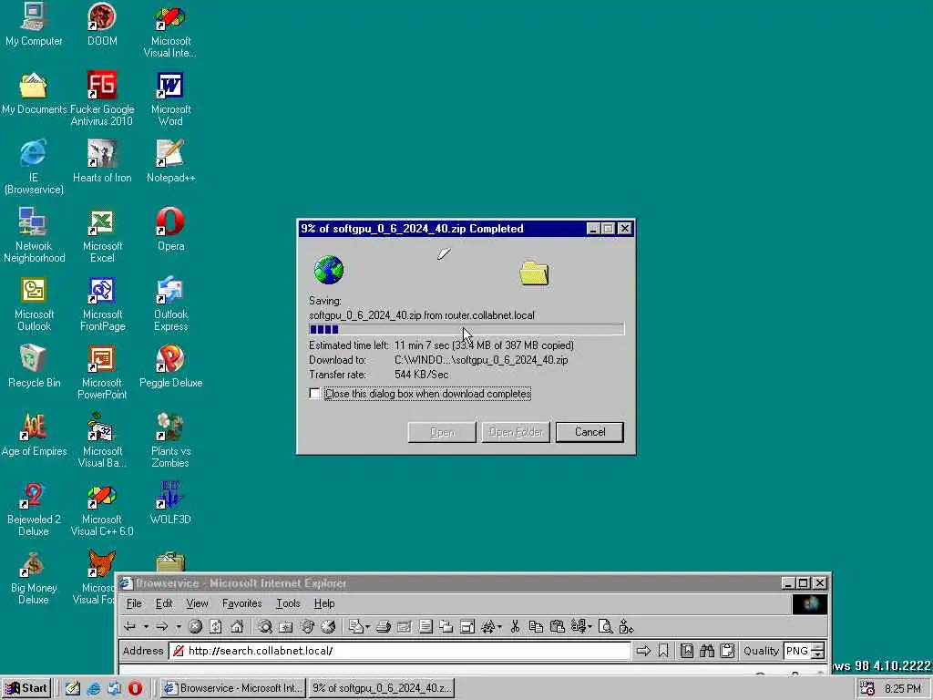Select the WOLF3D desktop shortcut
Image resolution: width=933 pixels, height=700 pixels.
pos(170,503)
